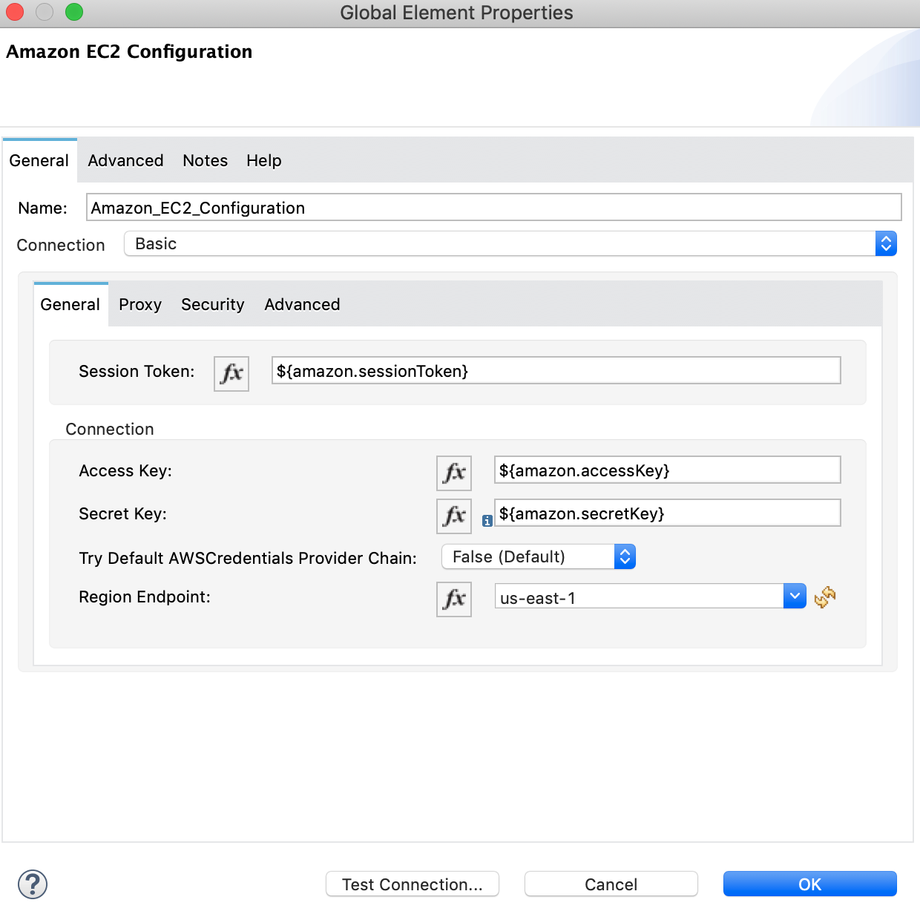This screenshot has width=920, height=917.
Task: Refresh the Region Endpoint values list
Action: tap(824, 597)
